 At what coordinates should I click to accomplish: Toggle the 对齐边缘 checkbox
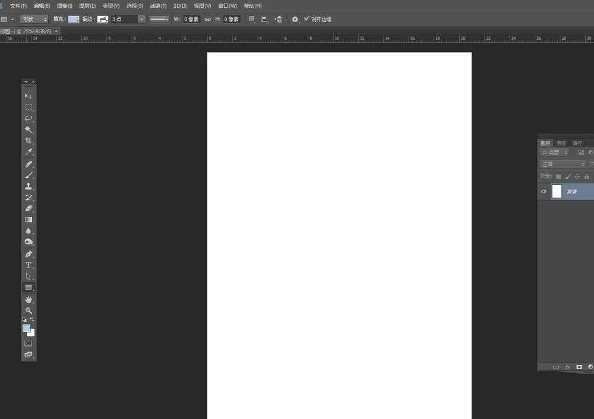(x=307, y=19)
